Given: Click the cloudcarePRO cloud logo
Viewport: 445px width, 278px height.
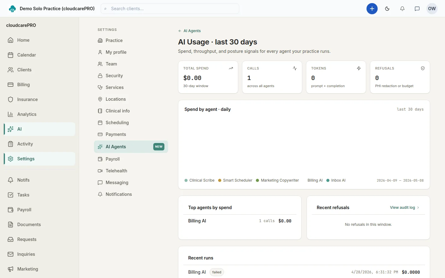Looking at the screenshot, I should [12, 9].
